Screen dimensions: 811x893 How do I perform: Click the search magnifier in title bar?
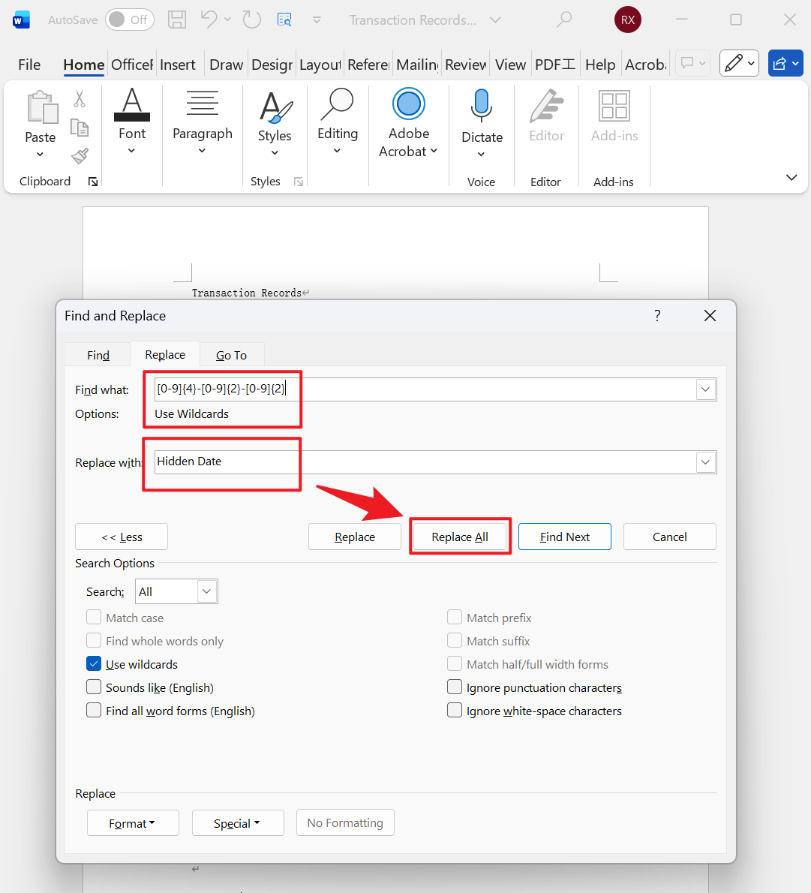click(x=564, y=20)
